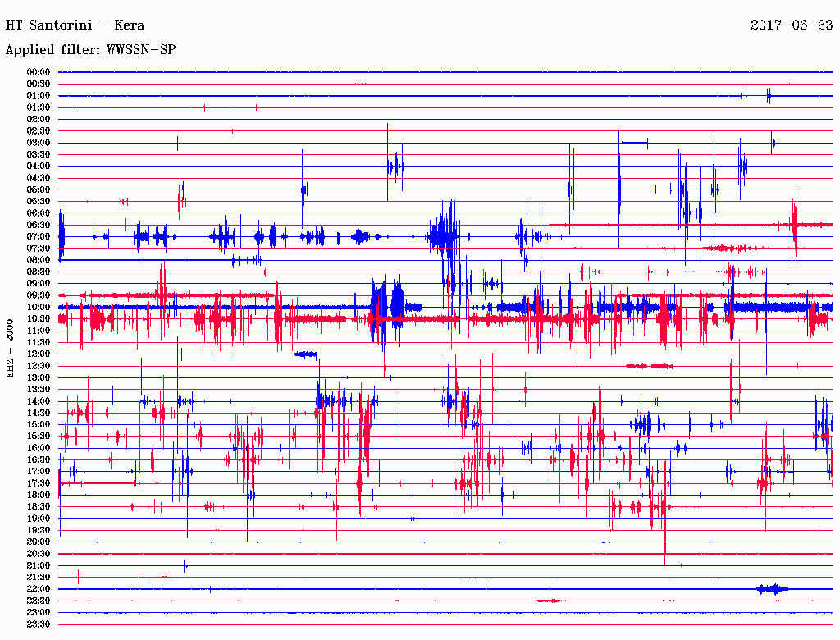This screenshot has height=640, width=840.
Task: Select the 13:00 time label
Action: pyautogui.click(x=39, y=377)
